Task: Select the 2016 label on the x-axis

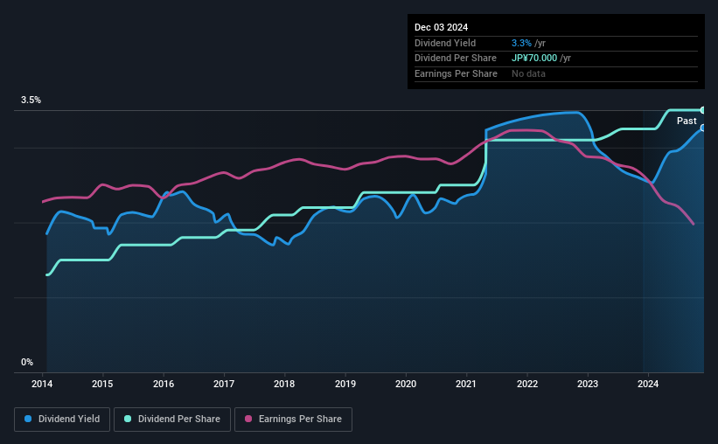Action: [164, 384]
